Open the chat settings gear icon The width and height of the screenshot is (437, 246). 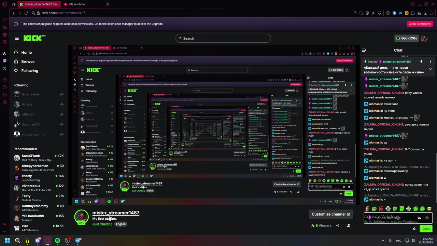[414, 229]
